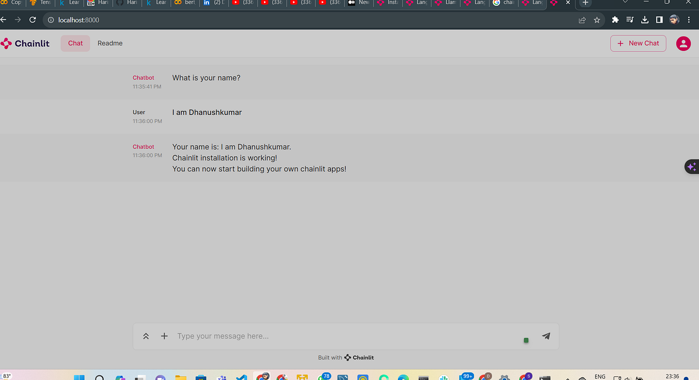Select the Chat tab
699x380 pixels.
pos(75,43)
